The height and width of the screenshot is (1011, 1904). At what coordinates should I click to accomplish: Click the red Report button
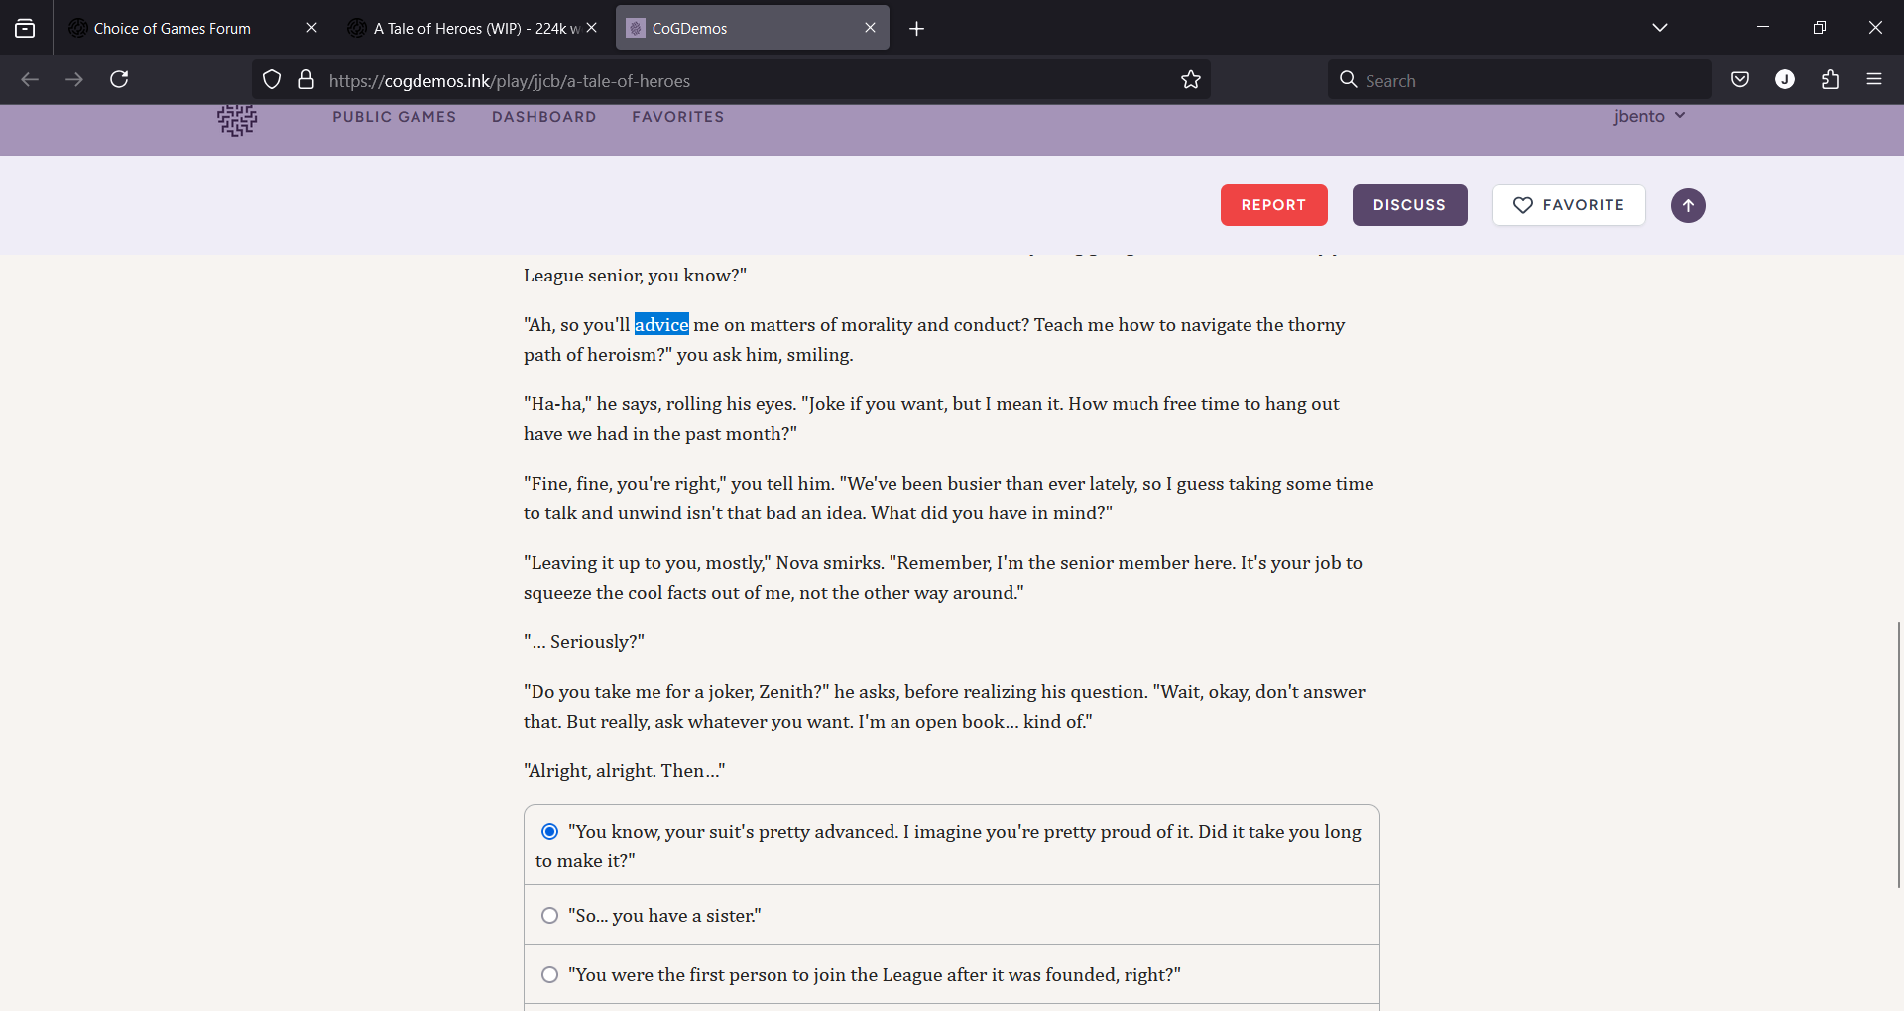click(x=1273, y=205)
